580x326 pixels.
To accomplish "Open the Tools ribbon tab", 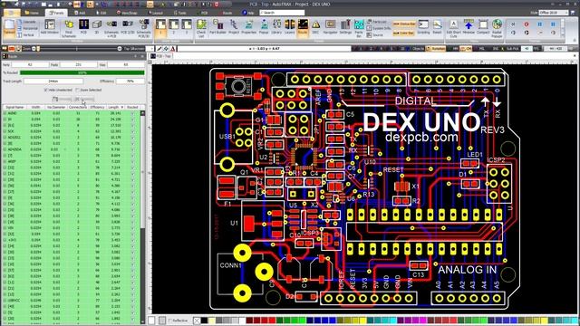I will coord(180,13).
